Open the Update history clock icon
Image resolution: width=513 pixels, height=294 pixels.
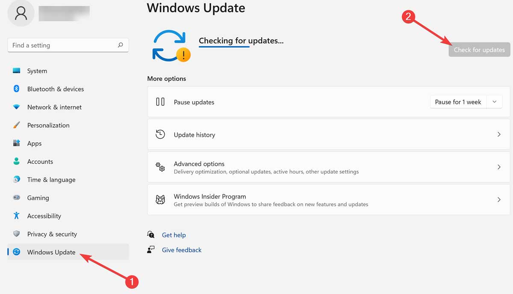160,134
